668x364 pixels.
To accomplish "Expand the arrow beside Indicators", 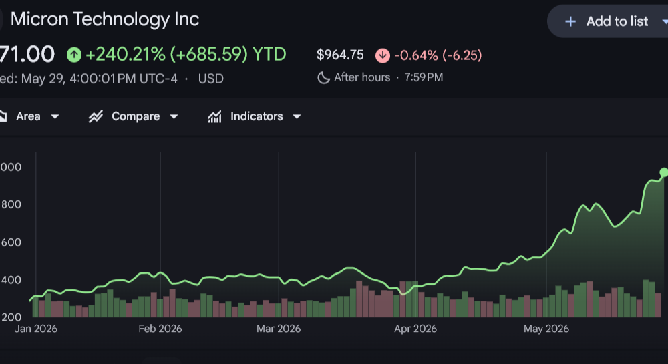I will click(x=297, y=116).
